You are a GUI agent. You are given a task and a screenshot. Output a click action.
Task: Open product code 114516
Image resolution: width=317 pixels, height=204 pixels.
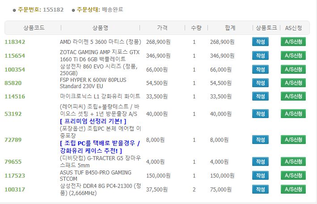click(15, 96)
